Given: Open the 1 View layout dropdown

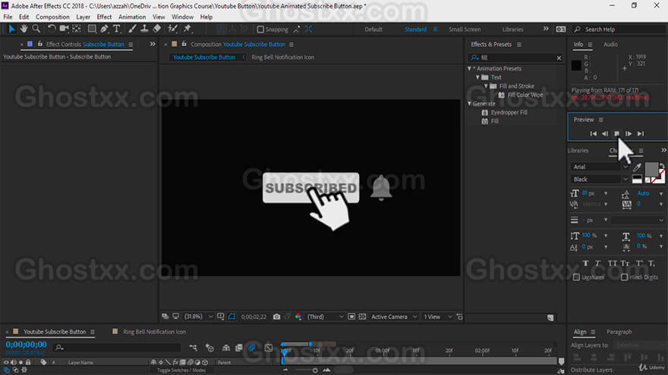Looking at the screenshot, I should point(437,317).
